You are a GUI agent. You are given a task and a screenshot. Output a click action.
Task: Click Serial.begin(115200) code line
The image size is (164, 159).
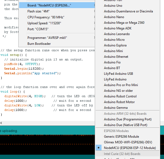click(24, 69)
